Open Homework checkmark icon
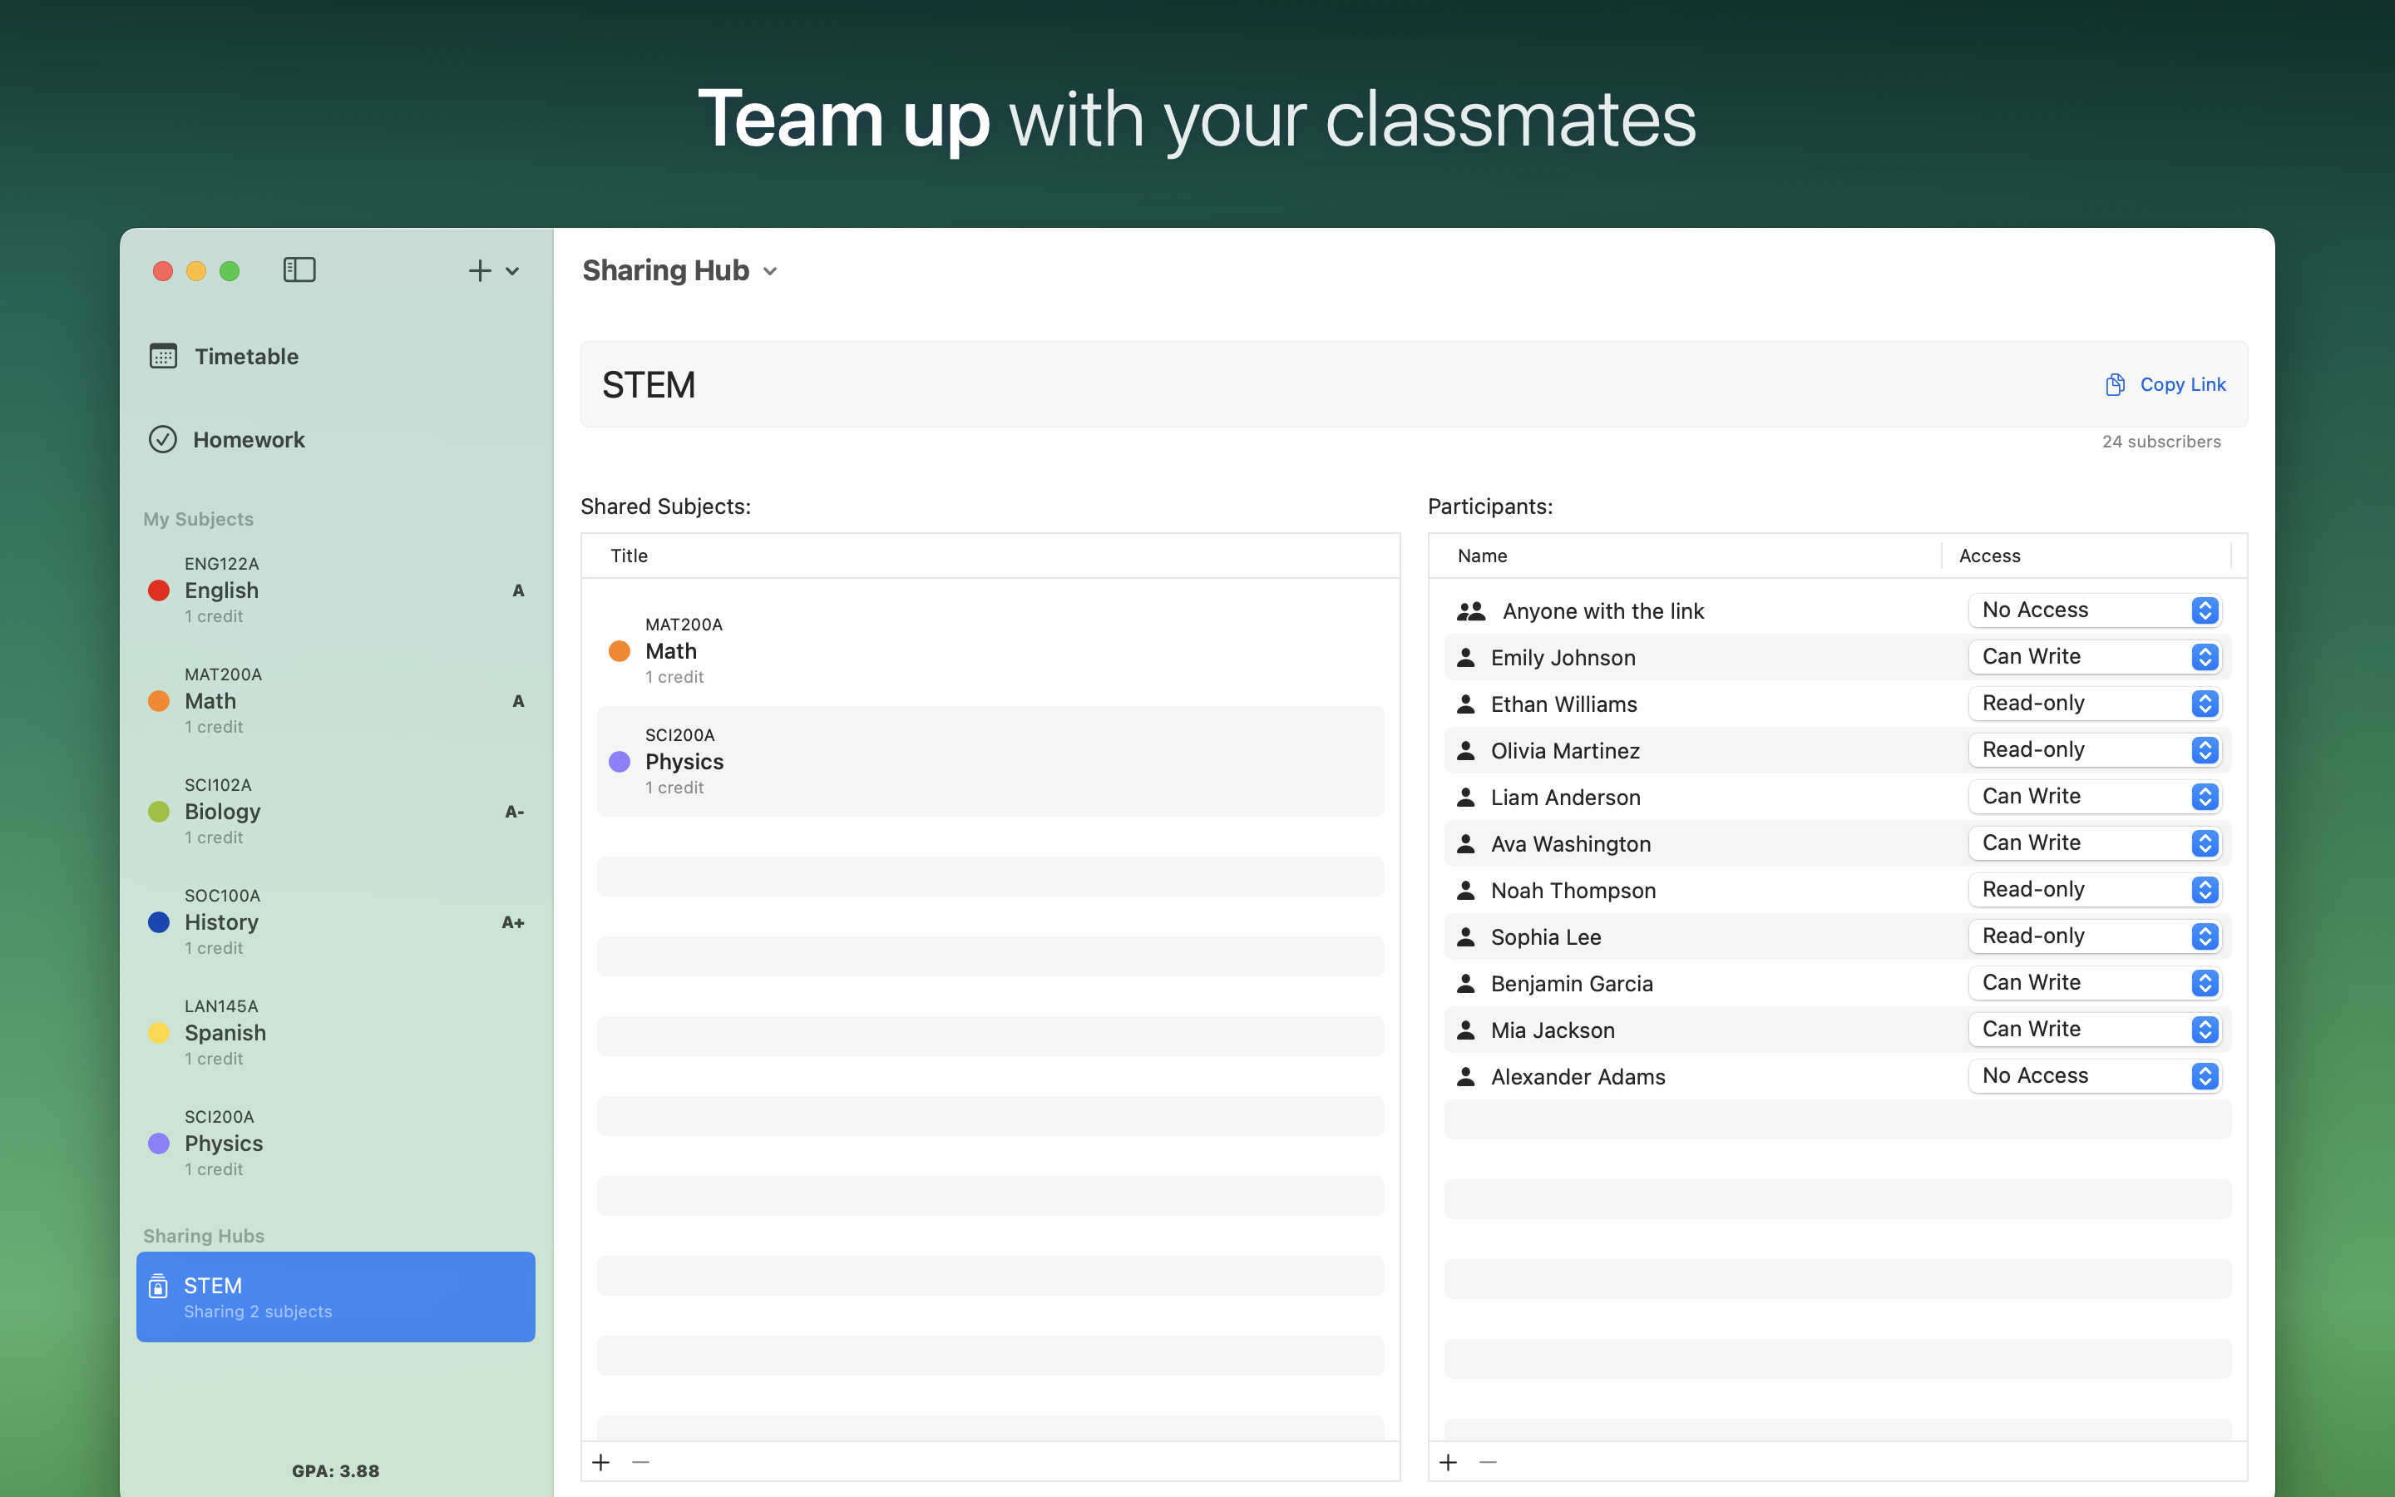This screenshot has width=2395, height=1497. click(163, 440)
